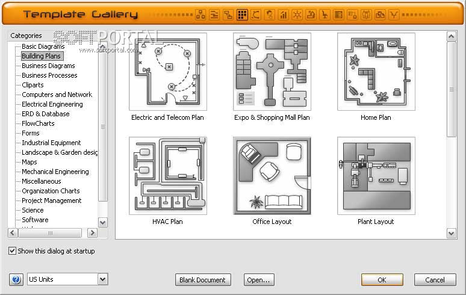Click the Open... button

click(x=258, y=280)
